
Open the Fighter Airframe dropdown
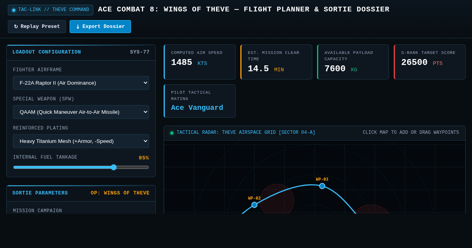[x=81, y=83]
